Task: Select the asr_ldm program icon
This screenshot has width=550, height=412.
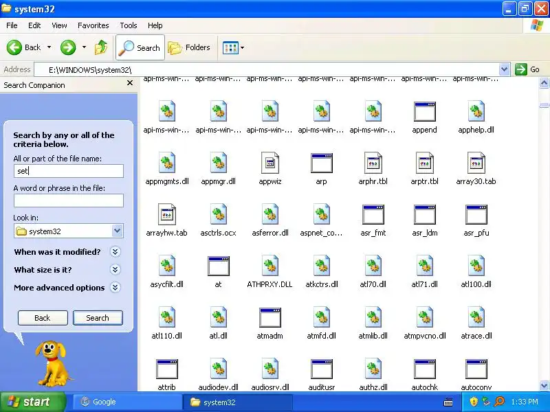Action: pos(424,220)
